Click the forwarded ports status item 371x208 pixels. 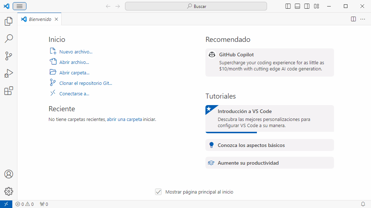coord(44,204)
